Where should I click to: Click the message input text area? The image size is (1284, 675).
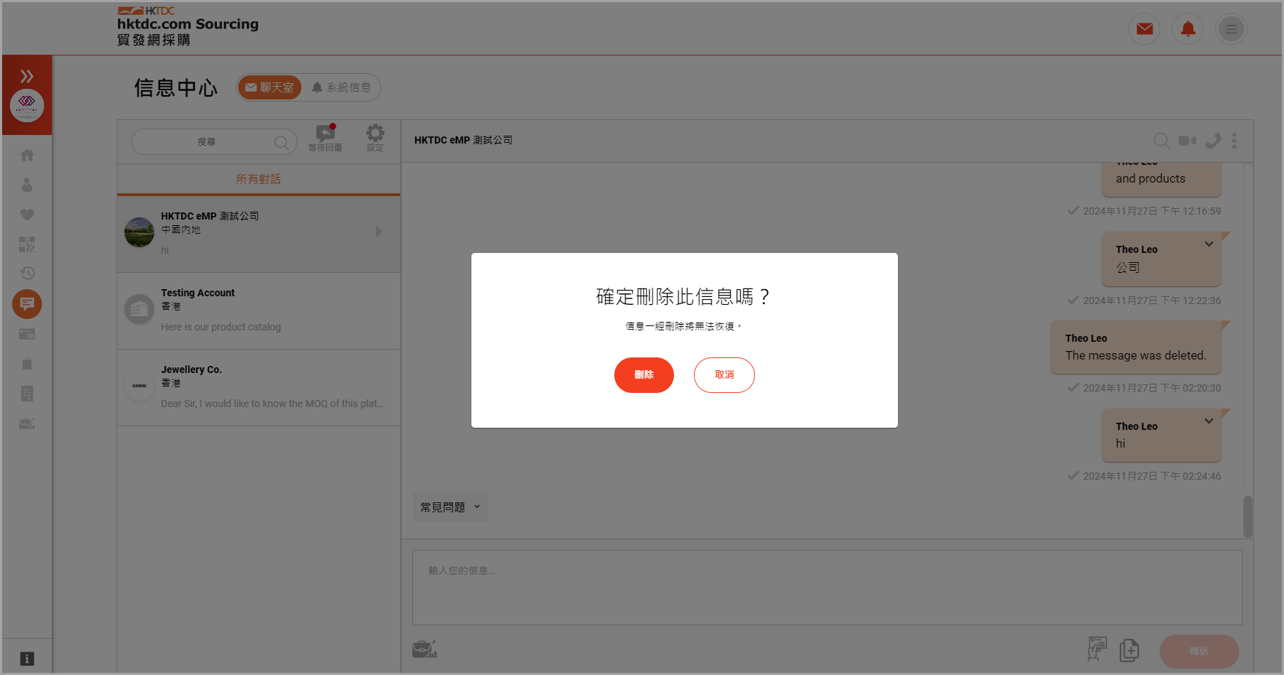point(828,588)
